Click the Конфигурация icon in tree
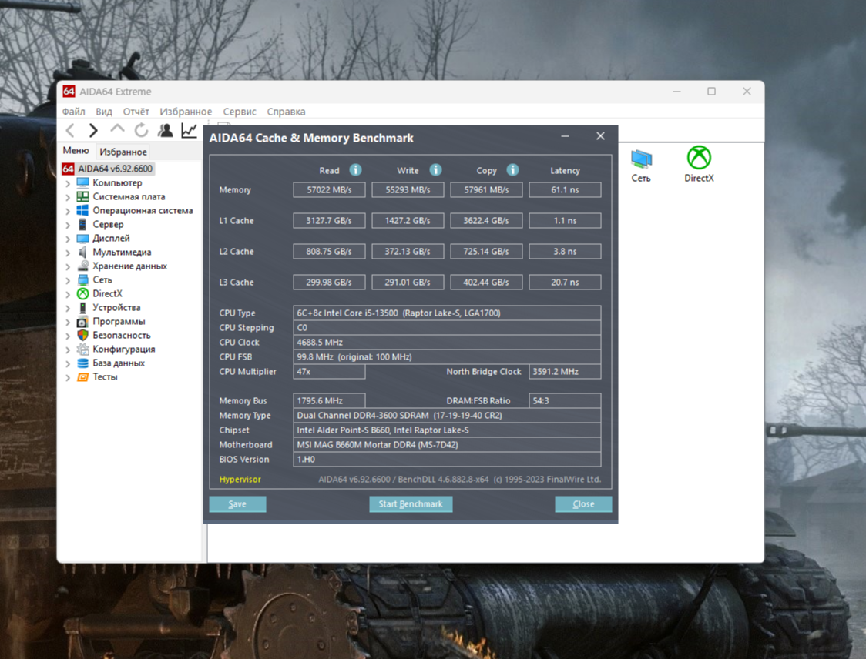Viewport: 866px width, 659px height. 83,349
